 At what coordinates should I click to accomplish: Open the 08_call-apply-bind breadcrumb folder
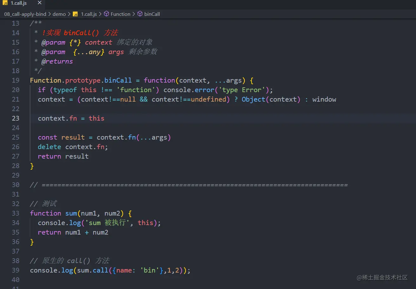click(x=25, y=14)
